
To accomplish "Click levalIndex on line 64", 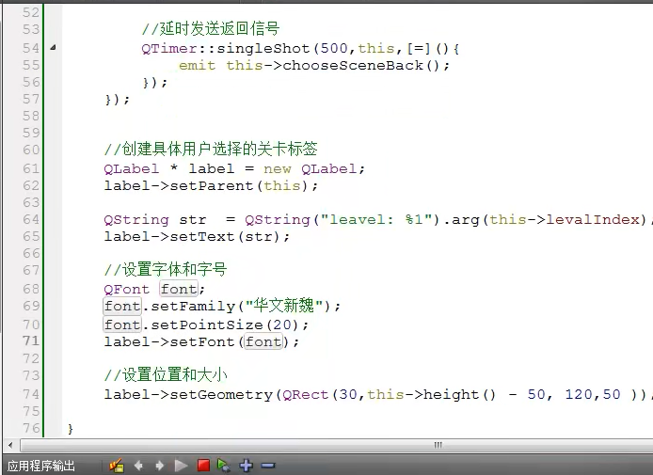I will pos(593,219).
